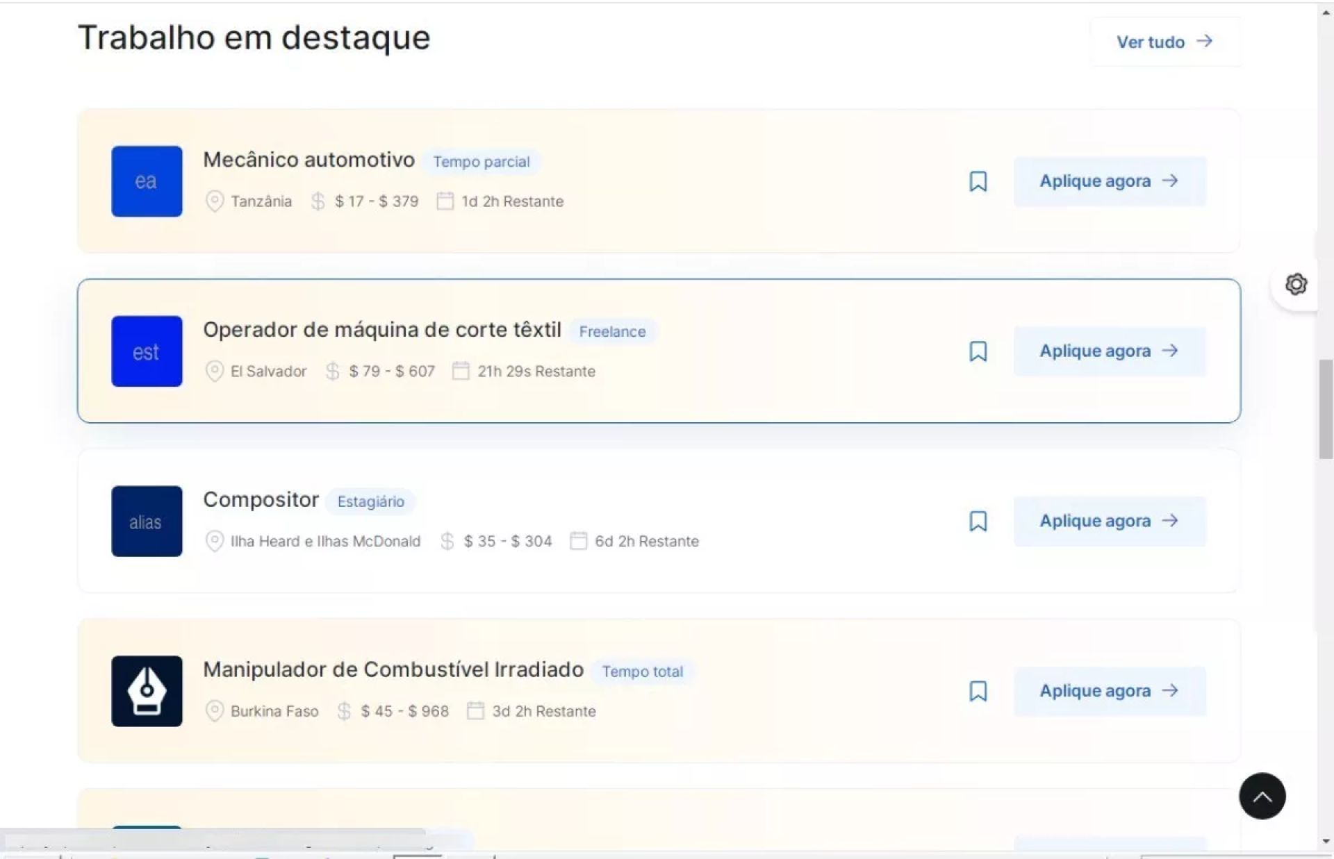
Task: Open the settings gear side panel
Action: pos(1295,284)
